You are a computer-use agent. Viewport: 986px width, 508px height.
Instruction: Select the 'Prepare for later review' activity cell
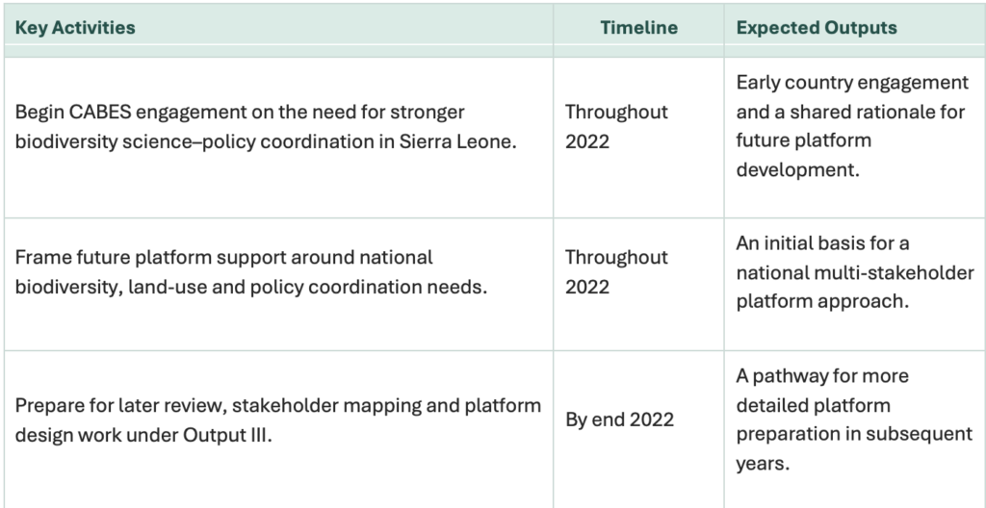[x=277, y=419]
